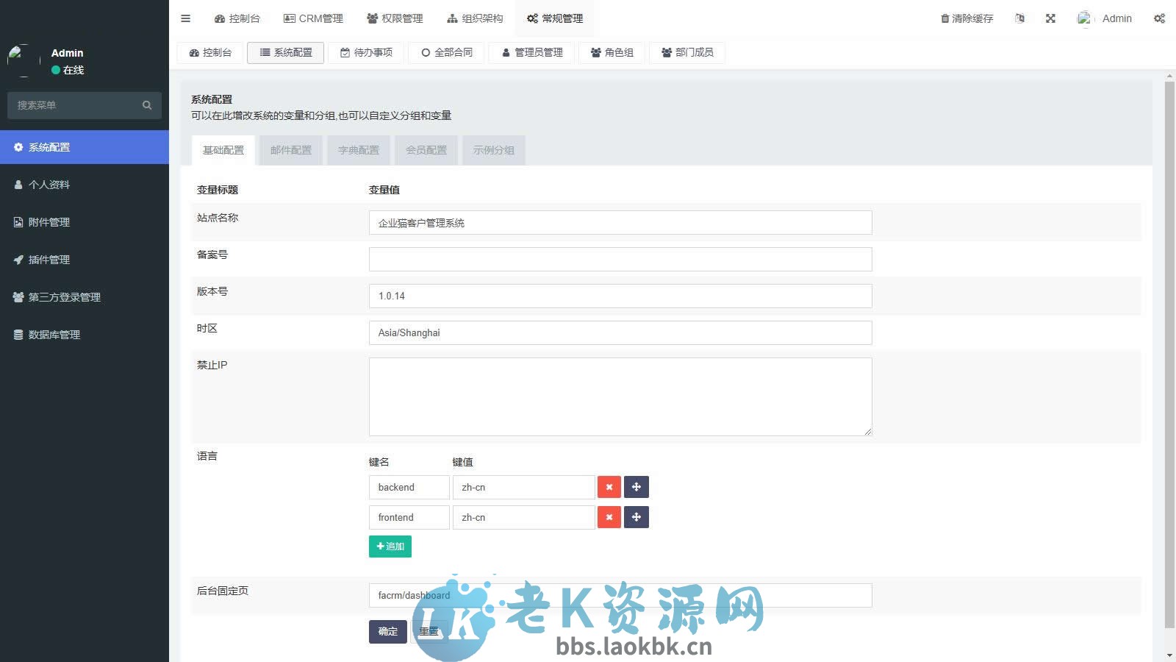Switch to the 会员配置 tab
This screenshot has height=662, width=1176.
pos(426,150)
